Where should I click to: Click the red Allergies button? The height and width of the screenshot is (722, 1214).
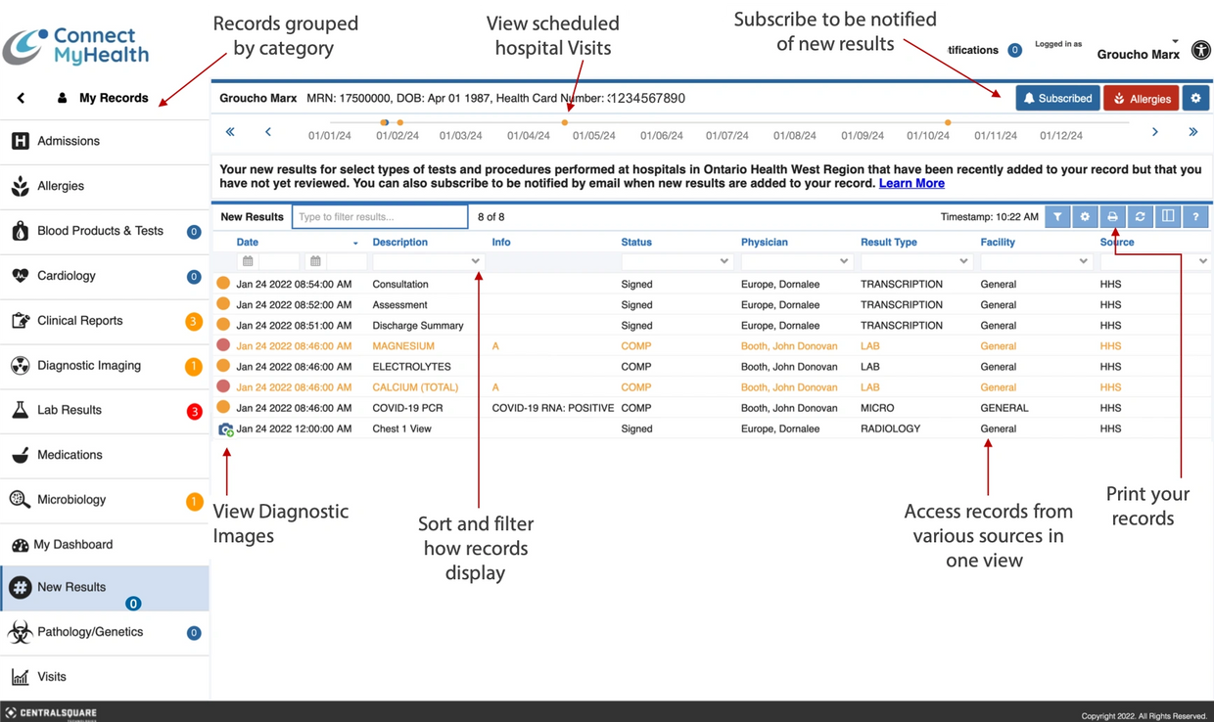click(x=1141, y=98)
